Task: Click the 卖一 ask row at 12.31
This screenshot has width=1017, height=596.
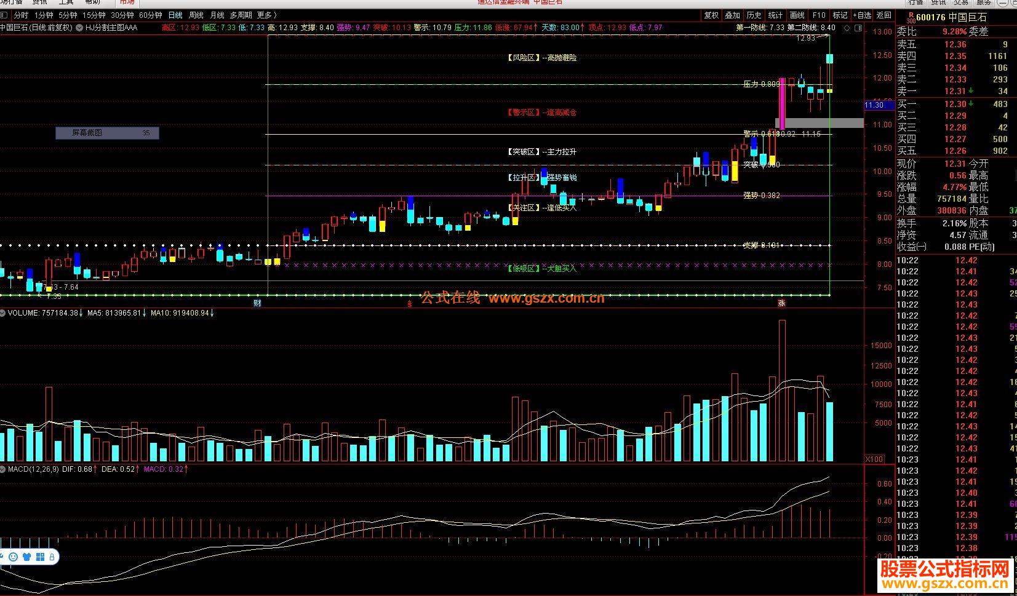Action: point(952,91)
